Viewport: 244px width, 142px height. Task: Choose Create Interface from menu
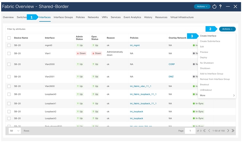[208, 36]
